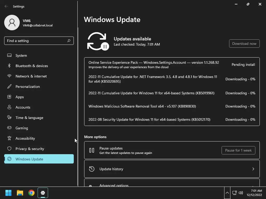Image resolution: width=266 pixels, height=199 pixels.
Task: Click the Accessibility figure icon
Action: pos(9,138)
